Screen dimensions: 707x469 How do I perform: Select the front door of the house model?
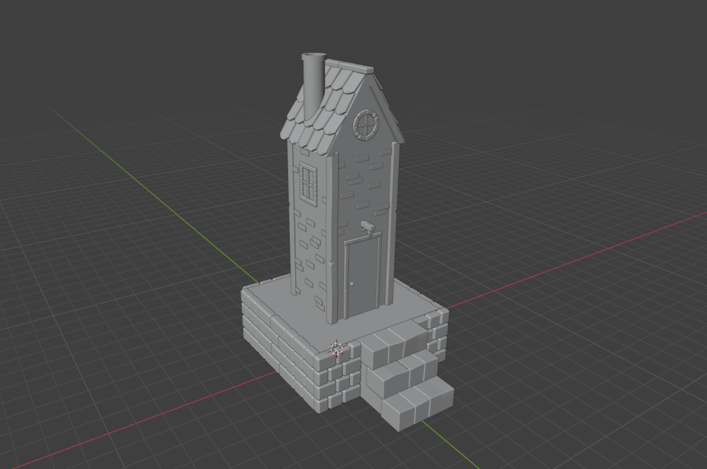click(363, 275)
